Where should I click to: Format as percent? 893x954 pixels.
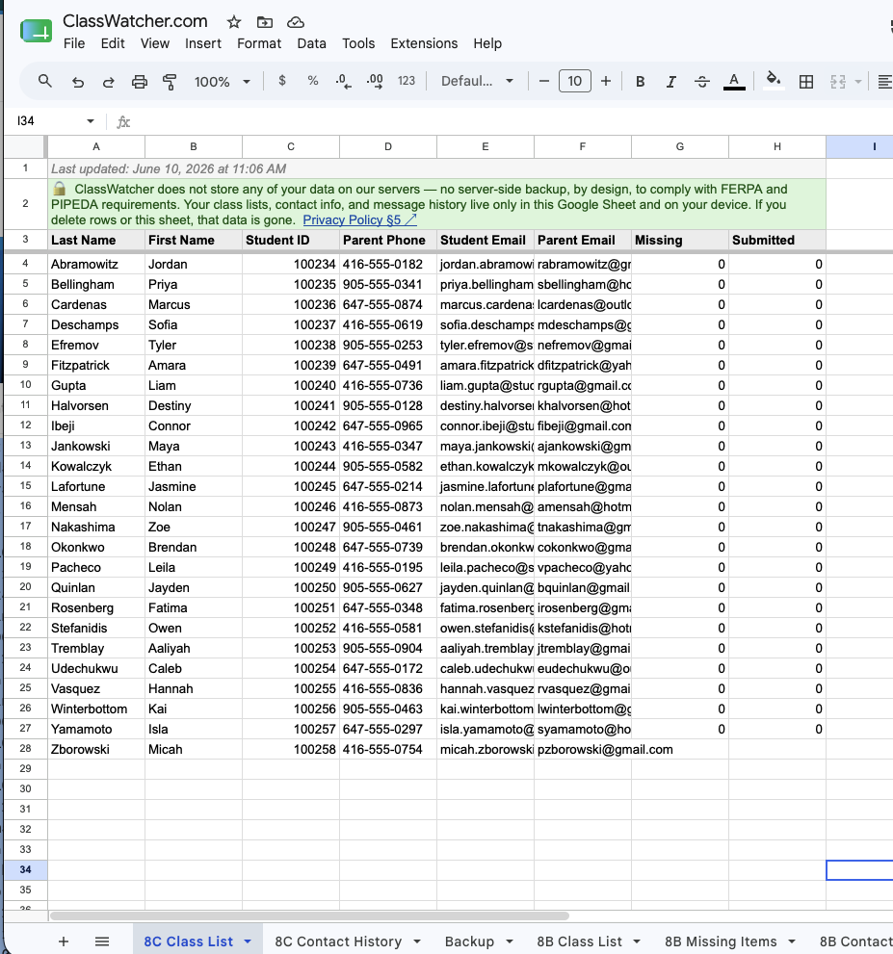tap(313, 81)
